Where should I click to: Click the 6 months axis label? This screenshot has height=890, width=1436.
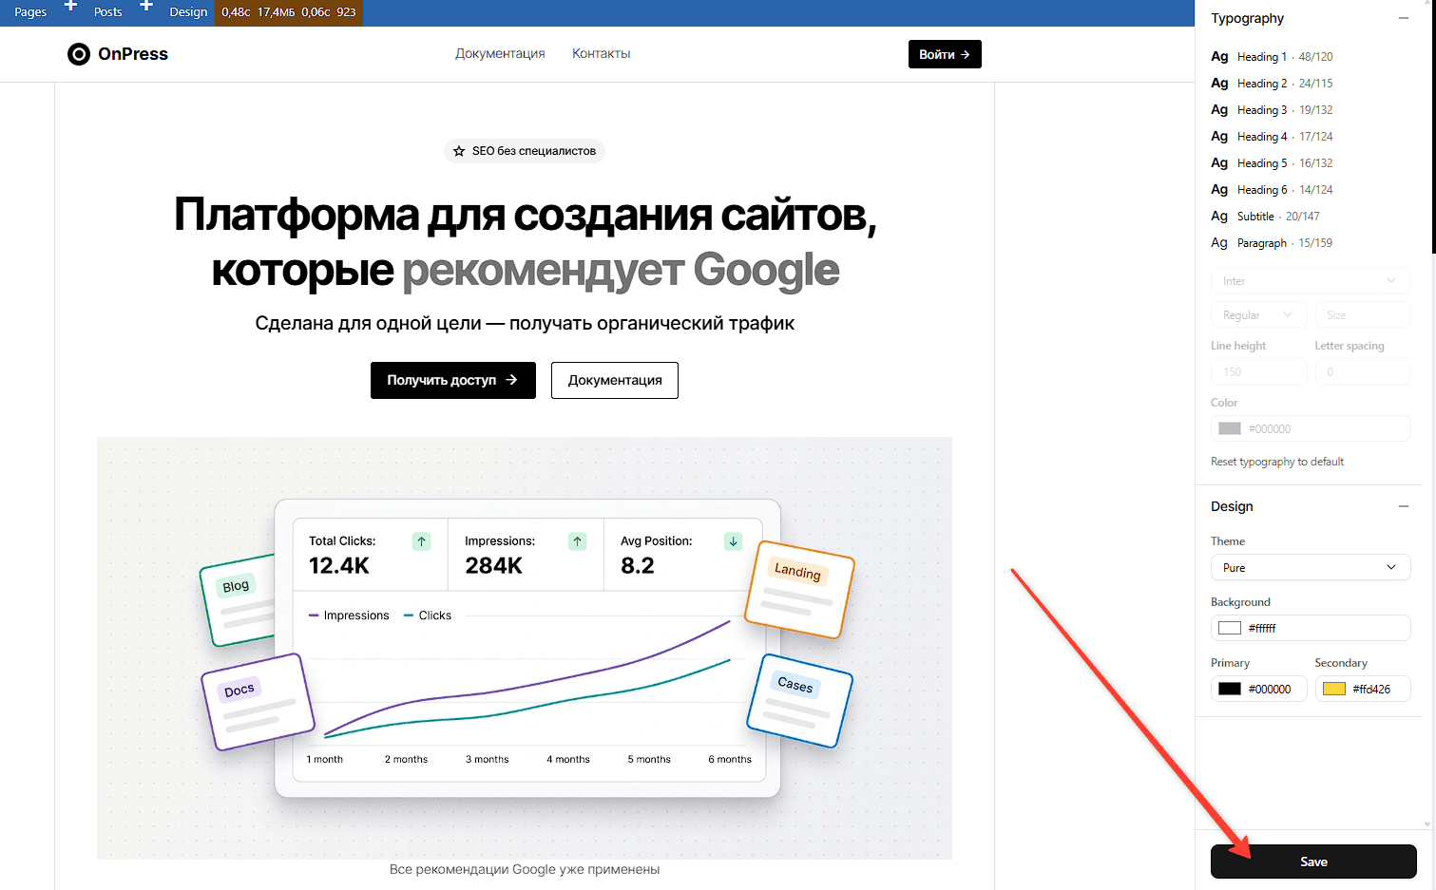[x=730, y=760]
